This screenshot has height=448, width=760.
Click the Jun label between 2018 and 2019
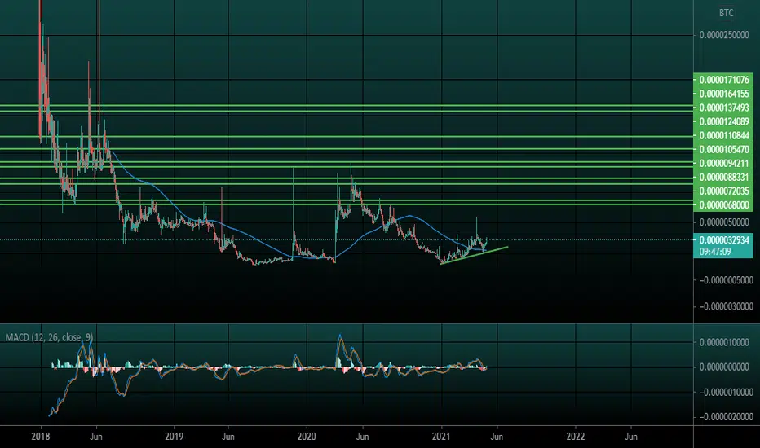pos(96,437)
